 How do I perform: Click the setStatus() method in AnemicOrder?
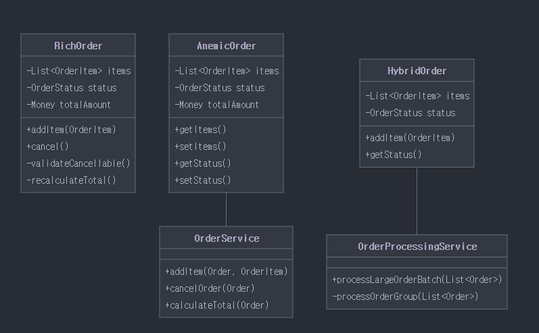click(x=203, y=180)
